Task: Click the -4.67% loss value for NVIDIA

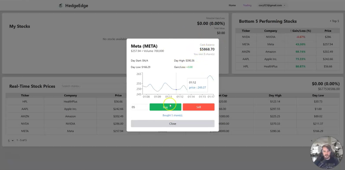Action: click(x=300, y=37)
